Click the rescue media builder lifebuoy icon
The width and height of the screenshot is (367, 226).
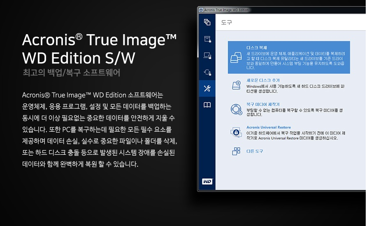(x=237, y=110)
